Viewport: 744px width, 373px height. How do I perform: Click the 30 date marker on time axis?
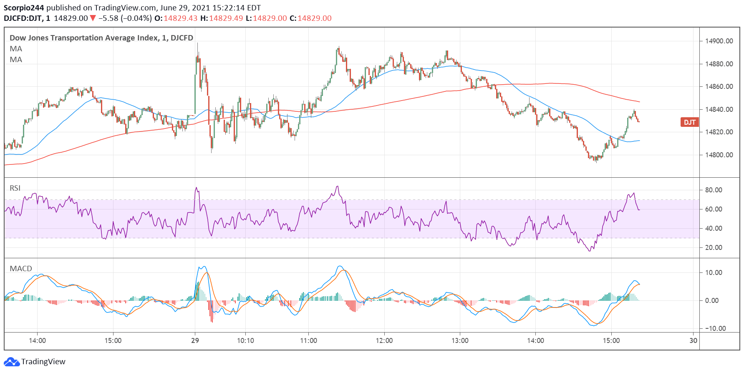pos(693,340)
